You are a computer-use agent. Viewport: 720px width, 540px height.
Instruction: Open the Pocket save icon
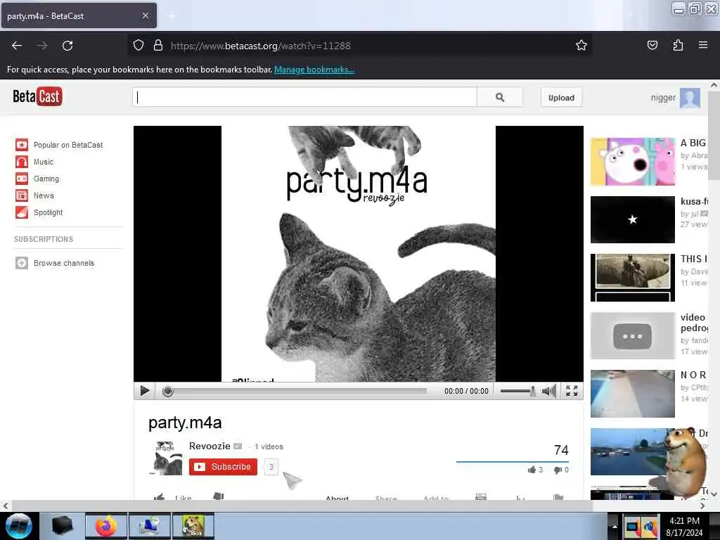point(652,45)
